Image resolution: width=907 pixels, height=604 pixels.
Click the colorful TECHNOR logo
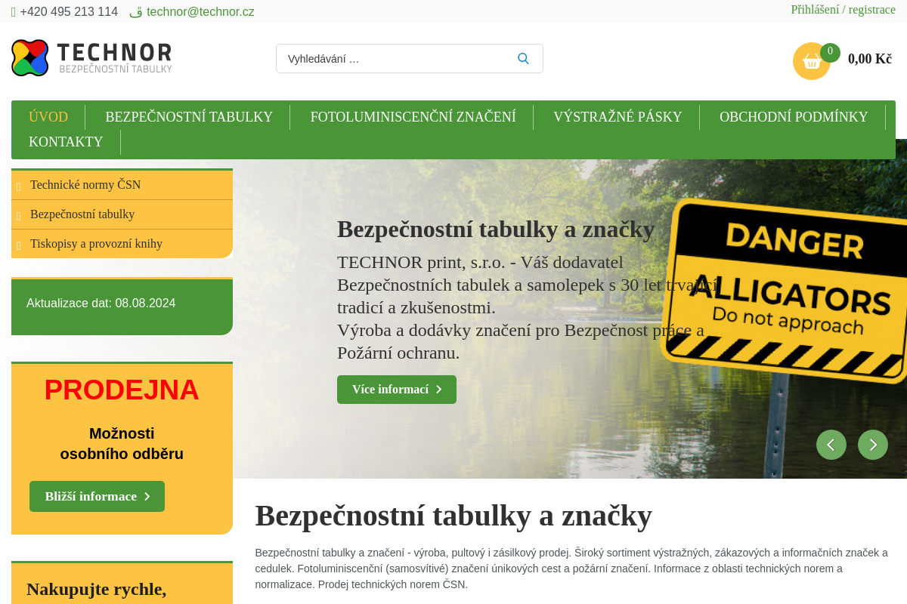29,57
